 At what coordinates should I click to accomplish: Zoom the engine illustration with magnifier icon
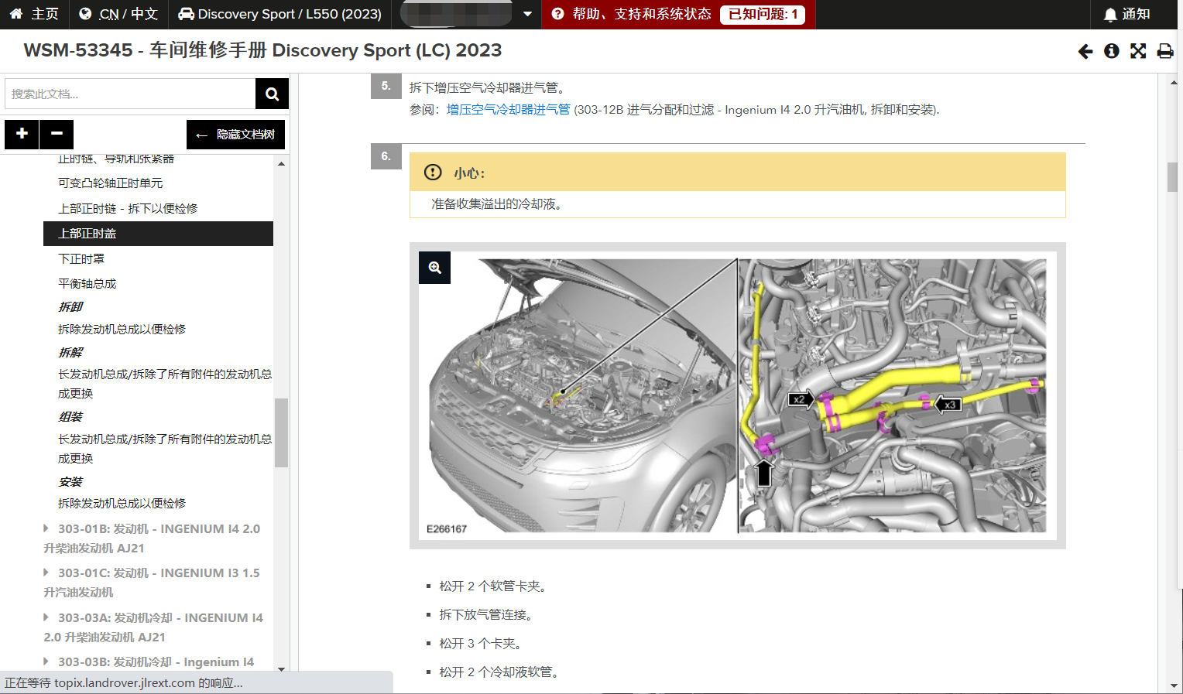click(x=434, y=268)
